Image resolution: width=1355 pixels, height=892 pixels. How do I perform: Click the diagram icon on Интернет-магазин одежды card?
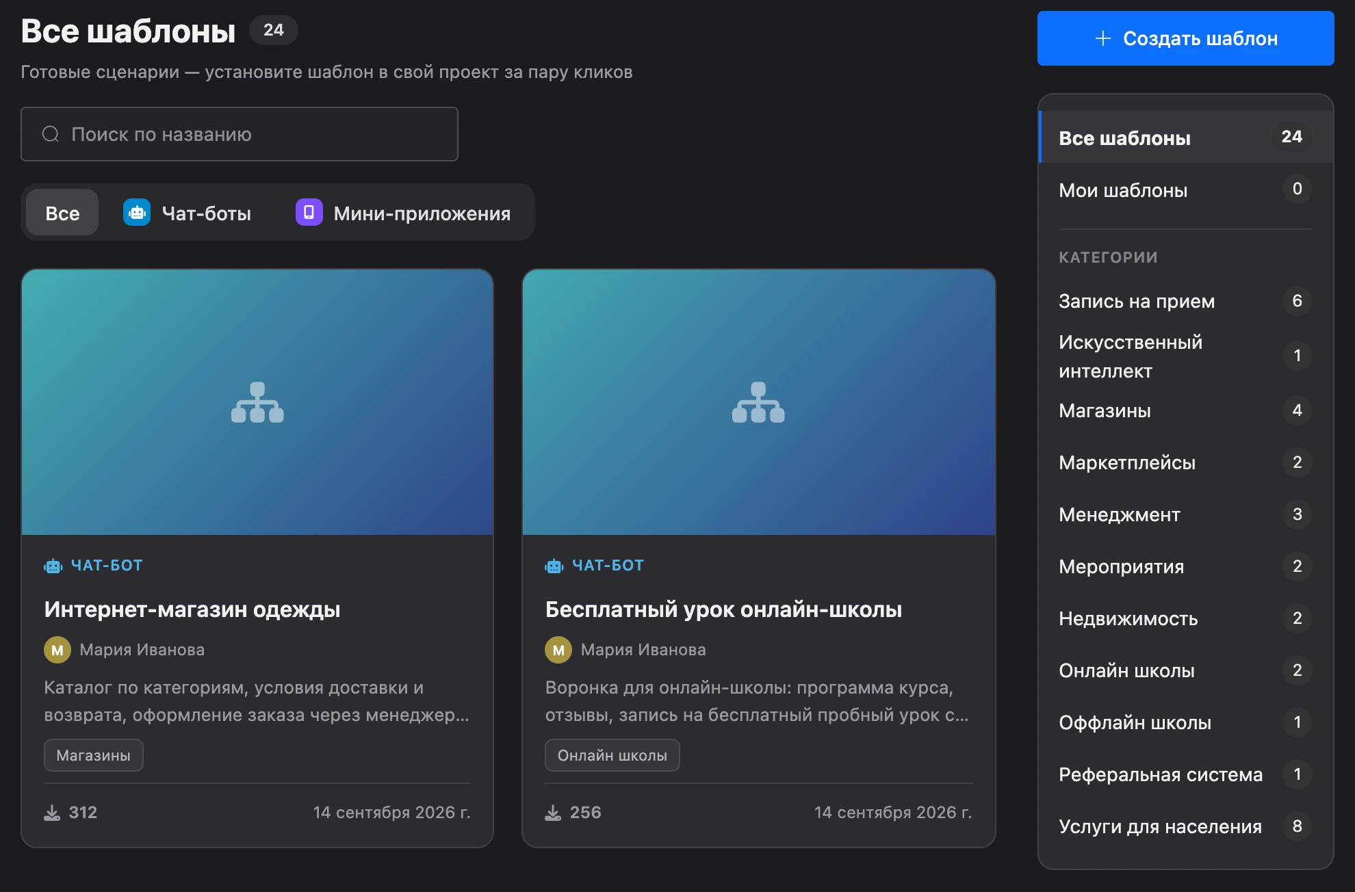click(257, 402)
